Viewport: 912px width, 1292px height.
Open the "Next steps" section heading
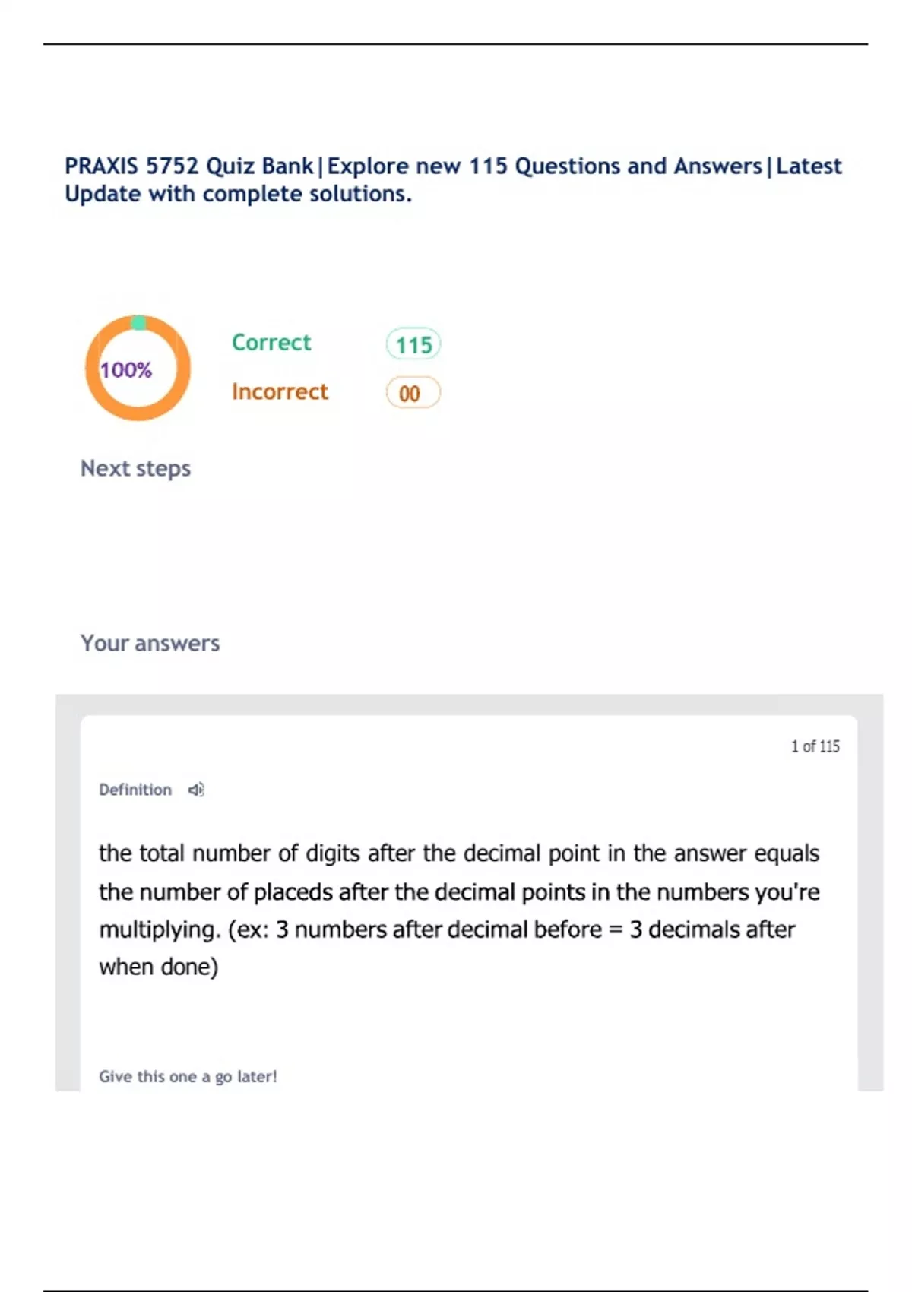pyautogui.click(x=135, y=468)
